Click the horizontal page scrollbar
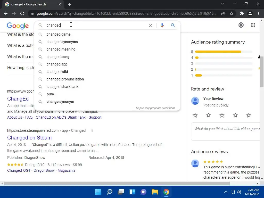 [x=117, y=183]
